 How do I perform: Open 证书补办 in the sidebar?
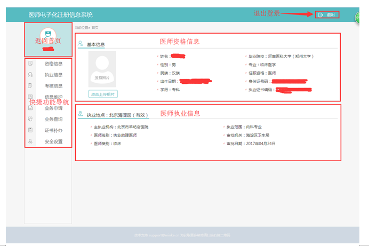point(53,130)
